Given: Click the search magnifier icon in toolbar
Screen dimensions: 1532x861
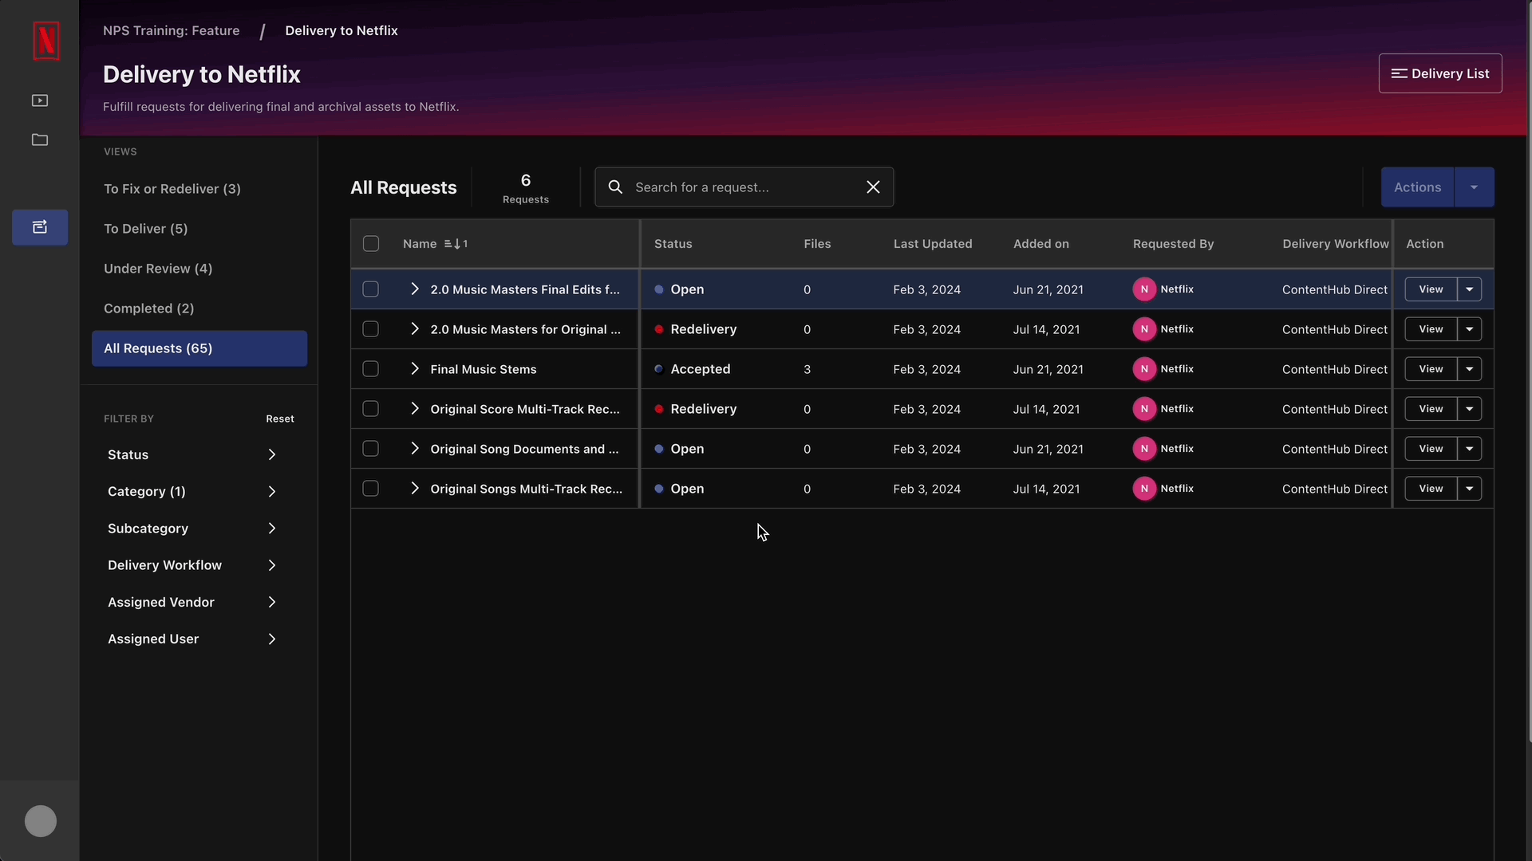Looking at the screenshot, I should pos(615,187).
